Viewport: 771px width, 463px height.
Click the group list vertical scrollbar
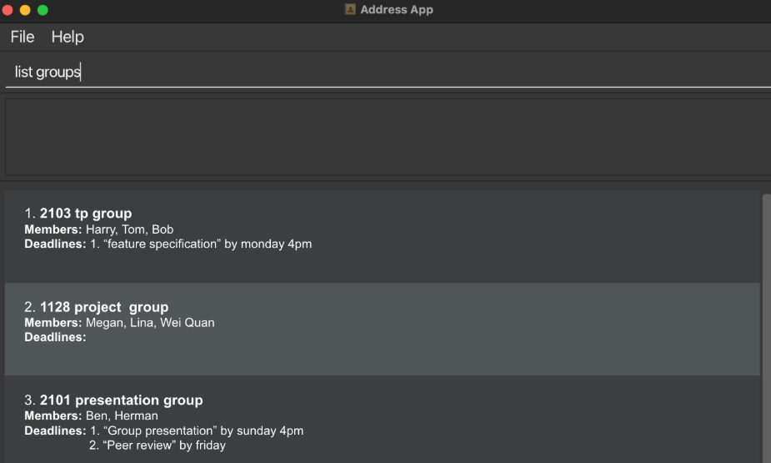click(x=766, y=325)
